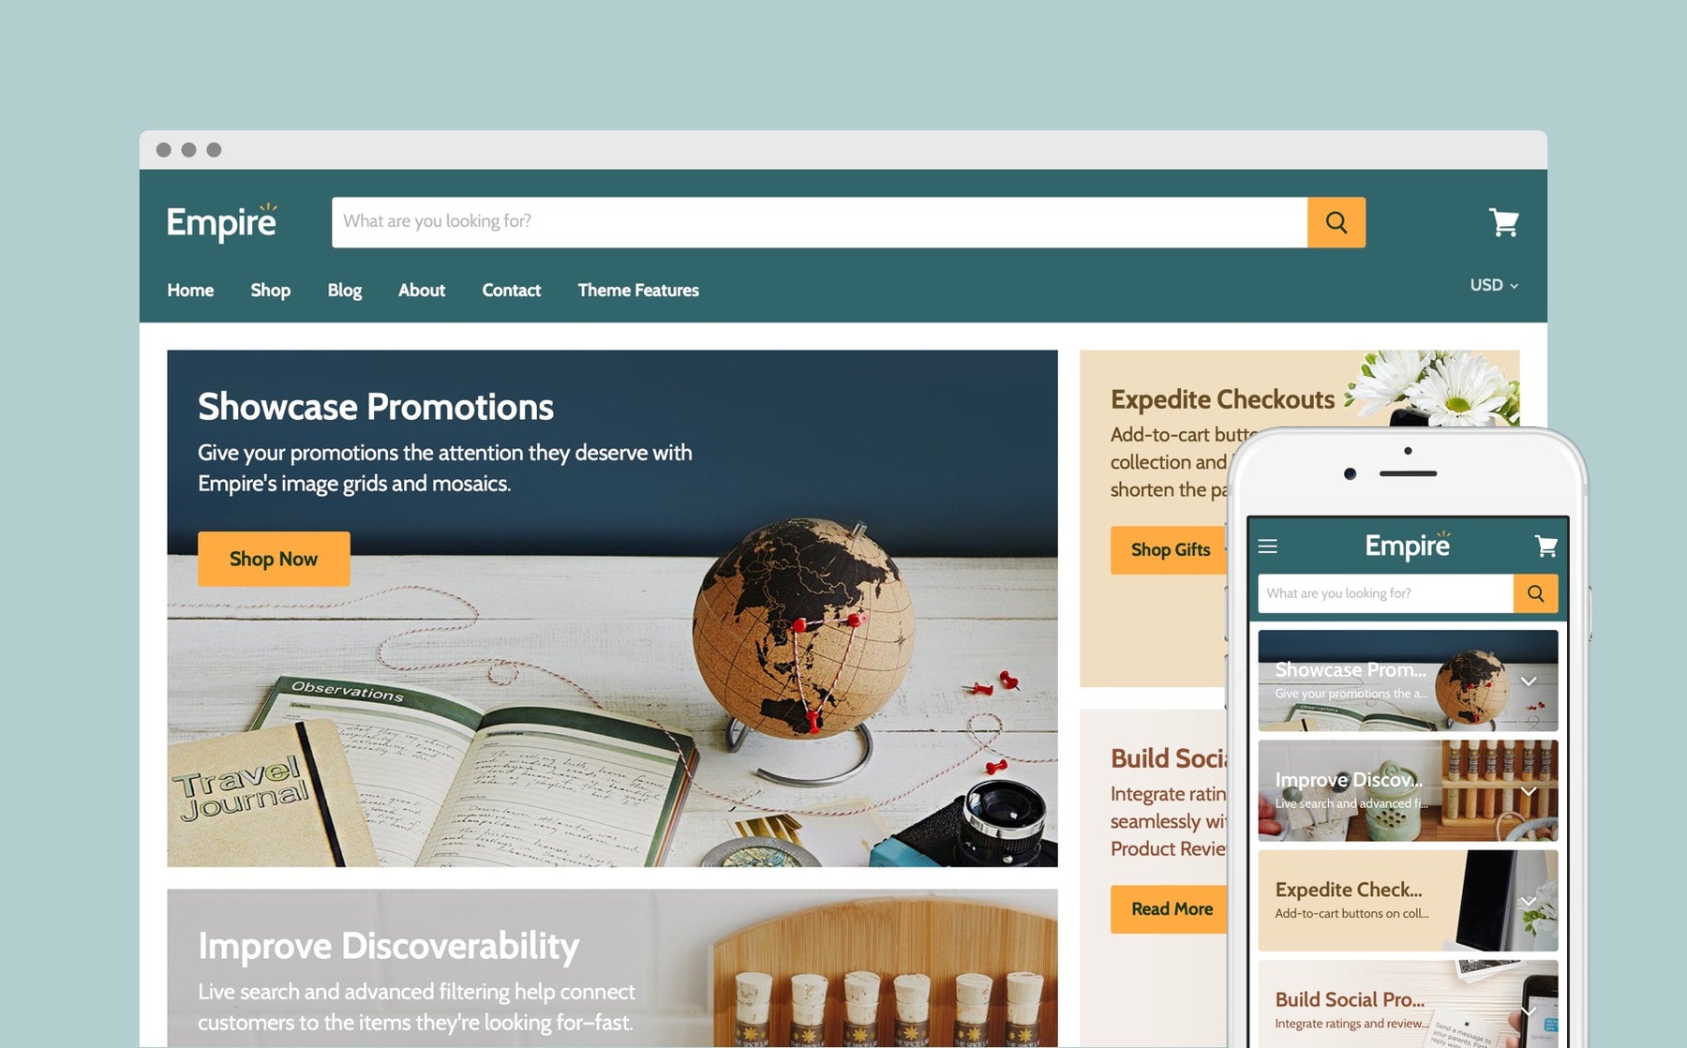This screenshot has width=1687, height=1048.
Task: Open the mobile hamburger menu icon
Action: [1268, 546]
